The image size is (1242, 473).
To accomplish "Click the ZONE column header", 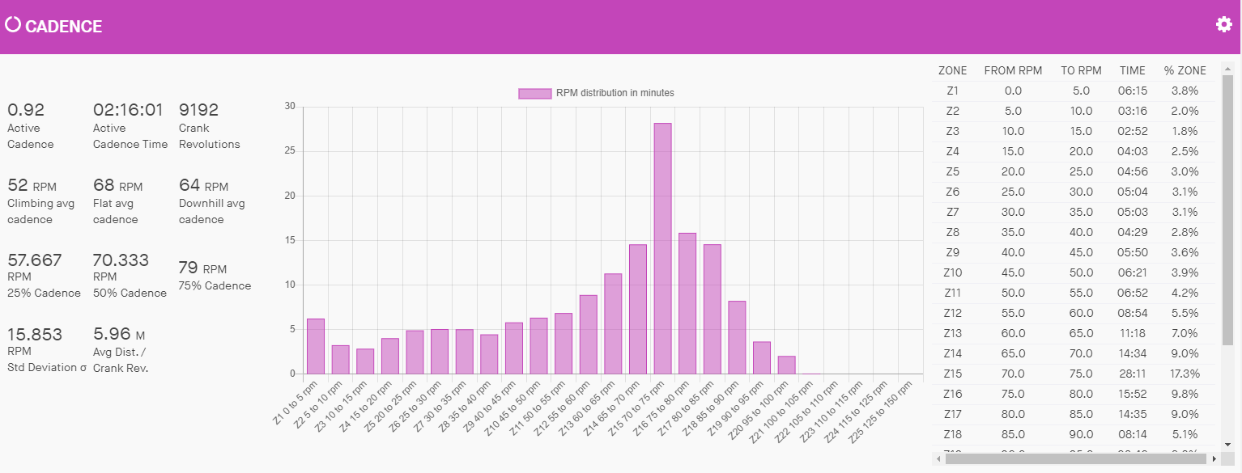I will coord(952,70).
